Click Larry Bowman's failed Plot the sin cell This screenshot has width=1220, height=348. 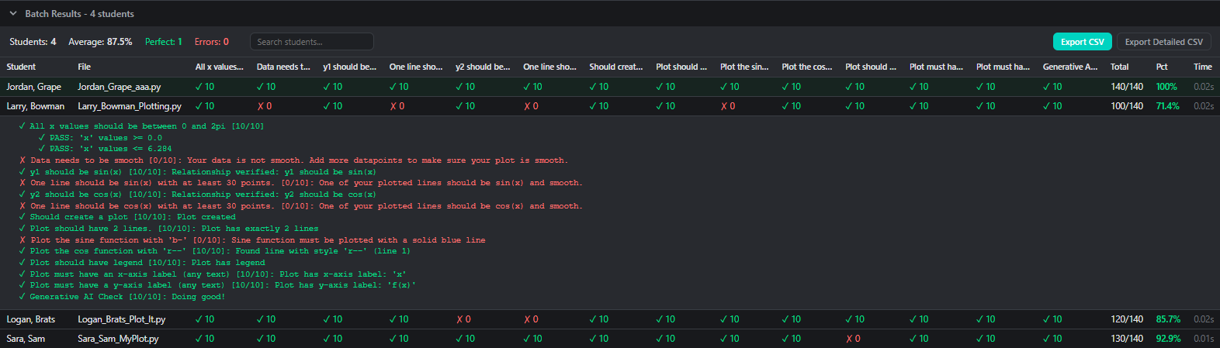click(728, 106)
